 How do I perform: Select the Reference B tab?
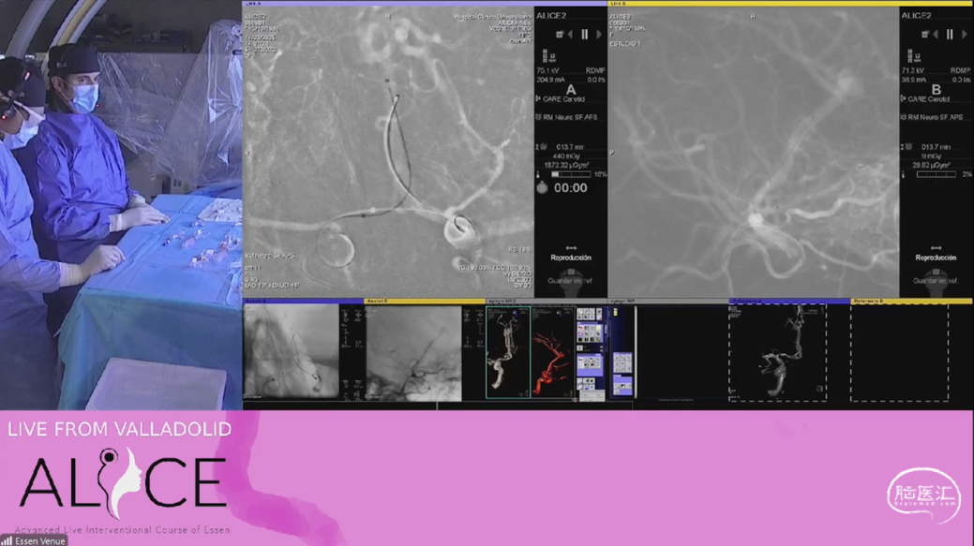(x=911, y=301)
